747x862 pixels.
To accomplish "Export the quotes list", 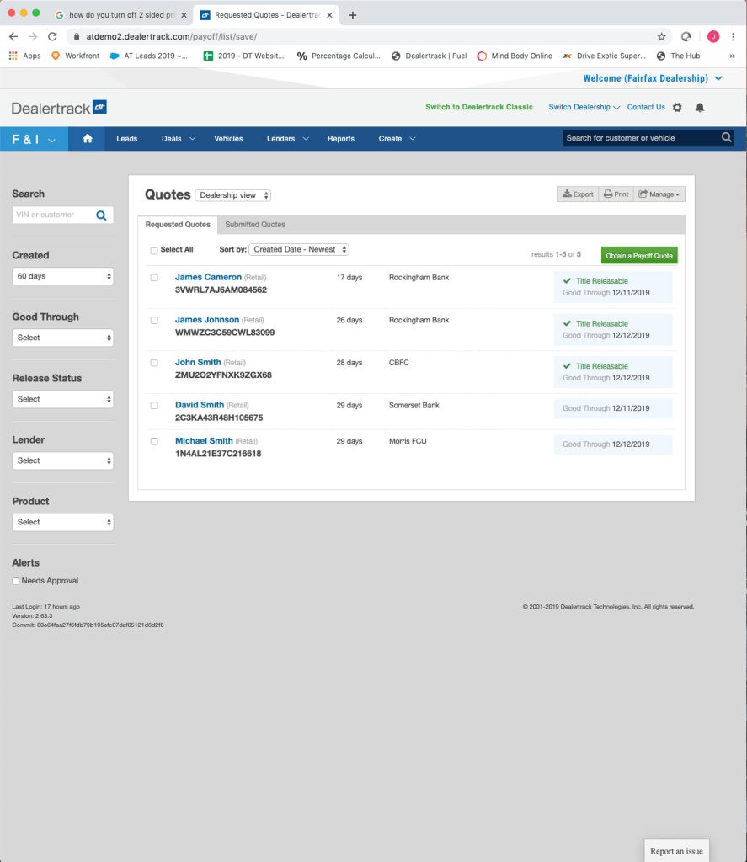I will pyautogui.click(x=578, y=194).
